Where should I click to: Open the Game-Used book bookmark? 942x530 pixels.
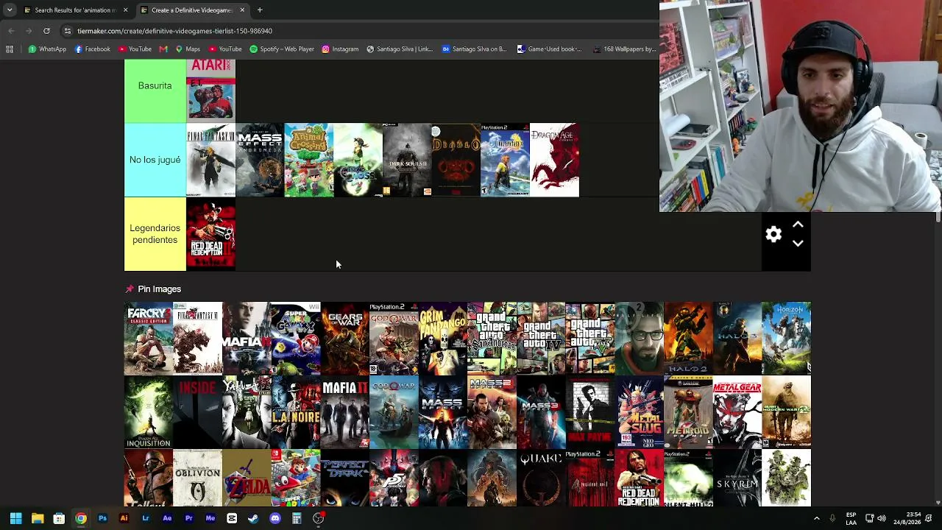click(x=549, y=49)
